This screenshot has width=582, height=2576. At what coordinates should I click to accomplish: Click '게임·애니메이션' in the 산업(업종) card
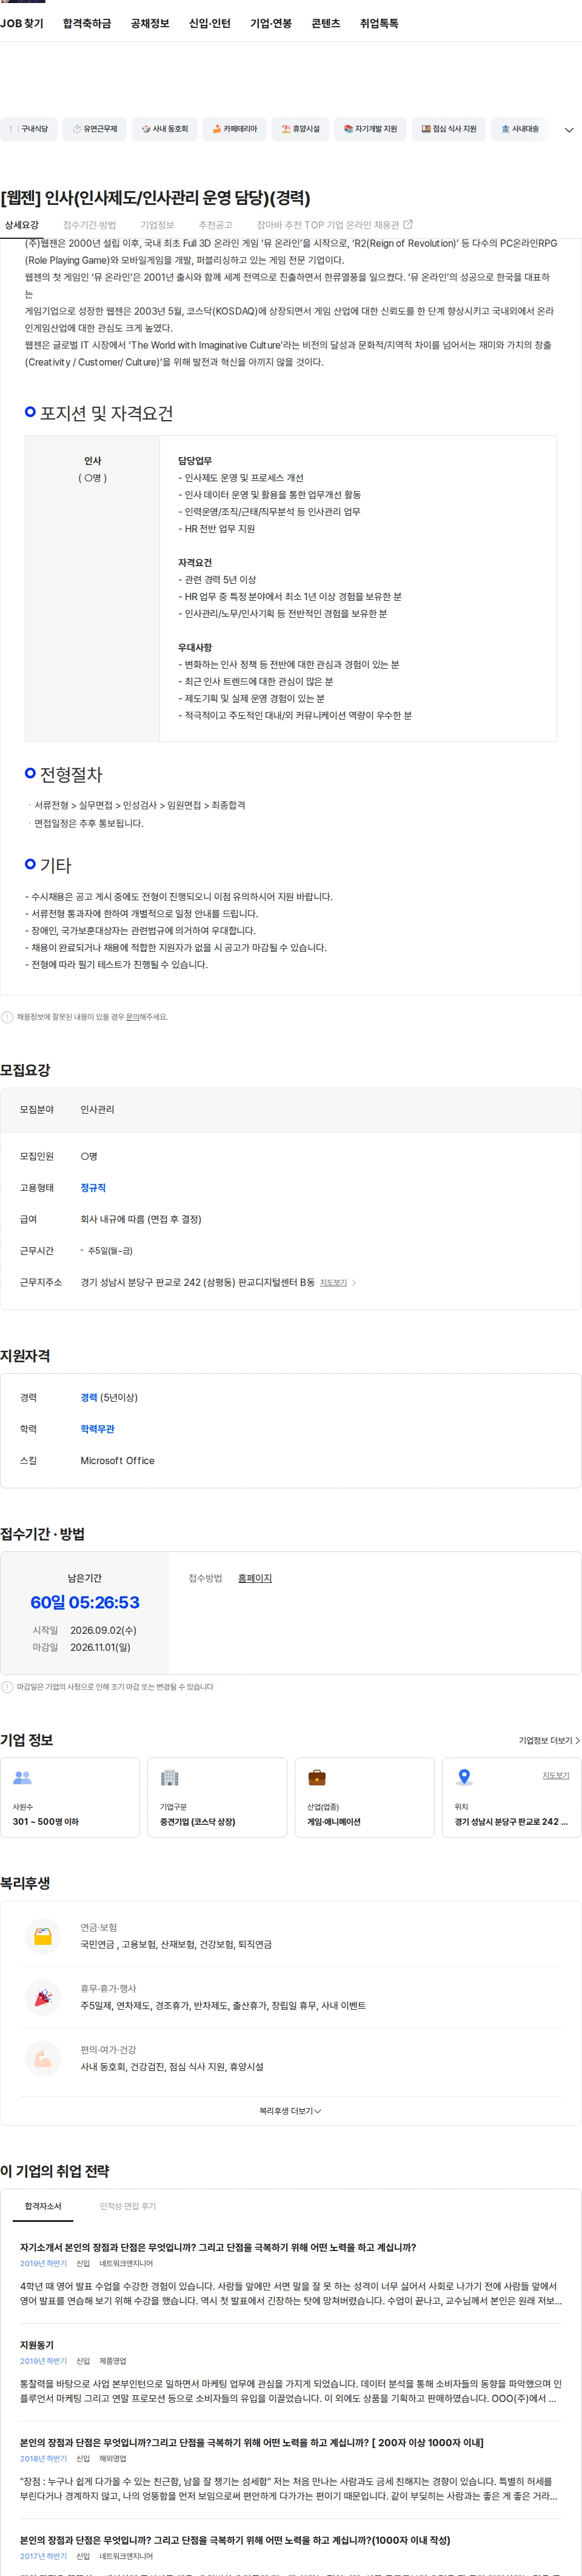click(334, 1822)
